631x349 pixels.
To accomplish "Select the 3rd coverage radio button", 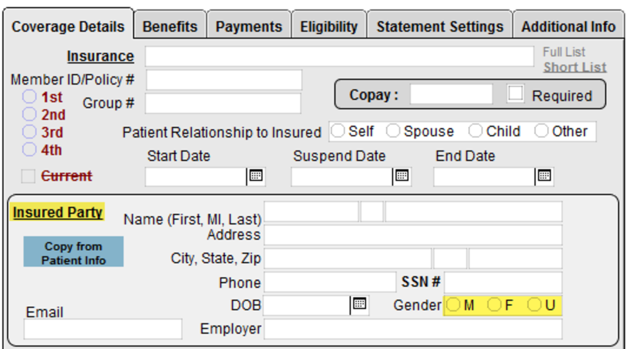I will [x=29, y=132].
